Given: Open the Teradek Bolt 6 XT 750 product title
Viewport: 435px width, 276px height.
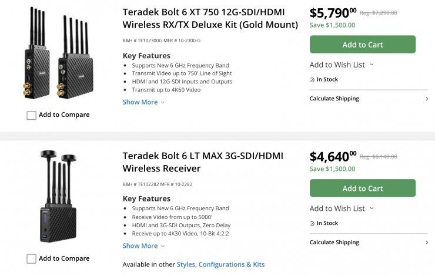Looking at the screenshot, I should (210, 18).
